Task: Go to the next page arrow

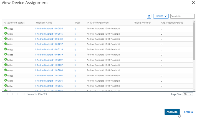Action: coord(18,94)
